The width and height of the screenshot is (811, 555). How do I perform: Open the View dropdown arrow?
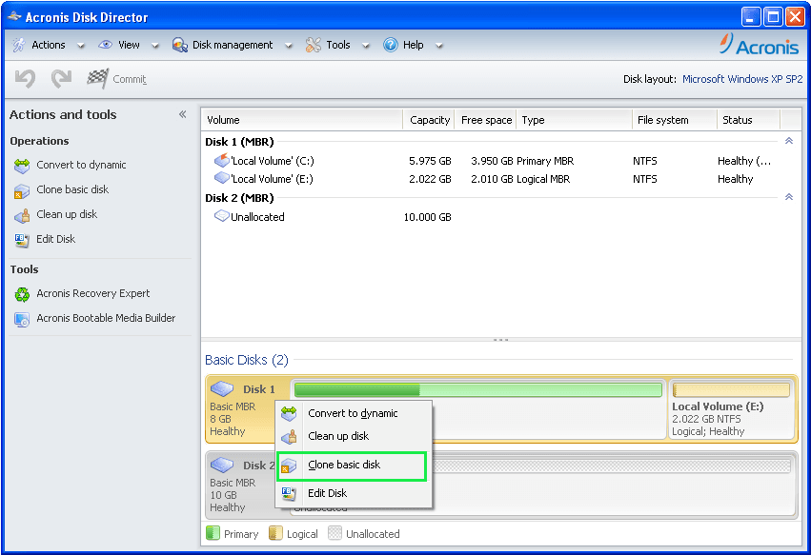(x=154, y=46)
